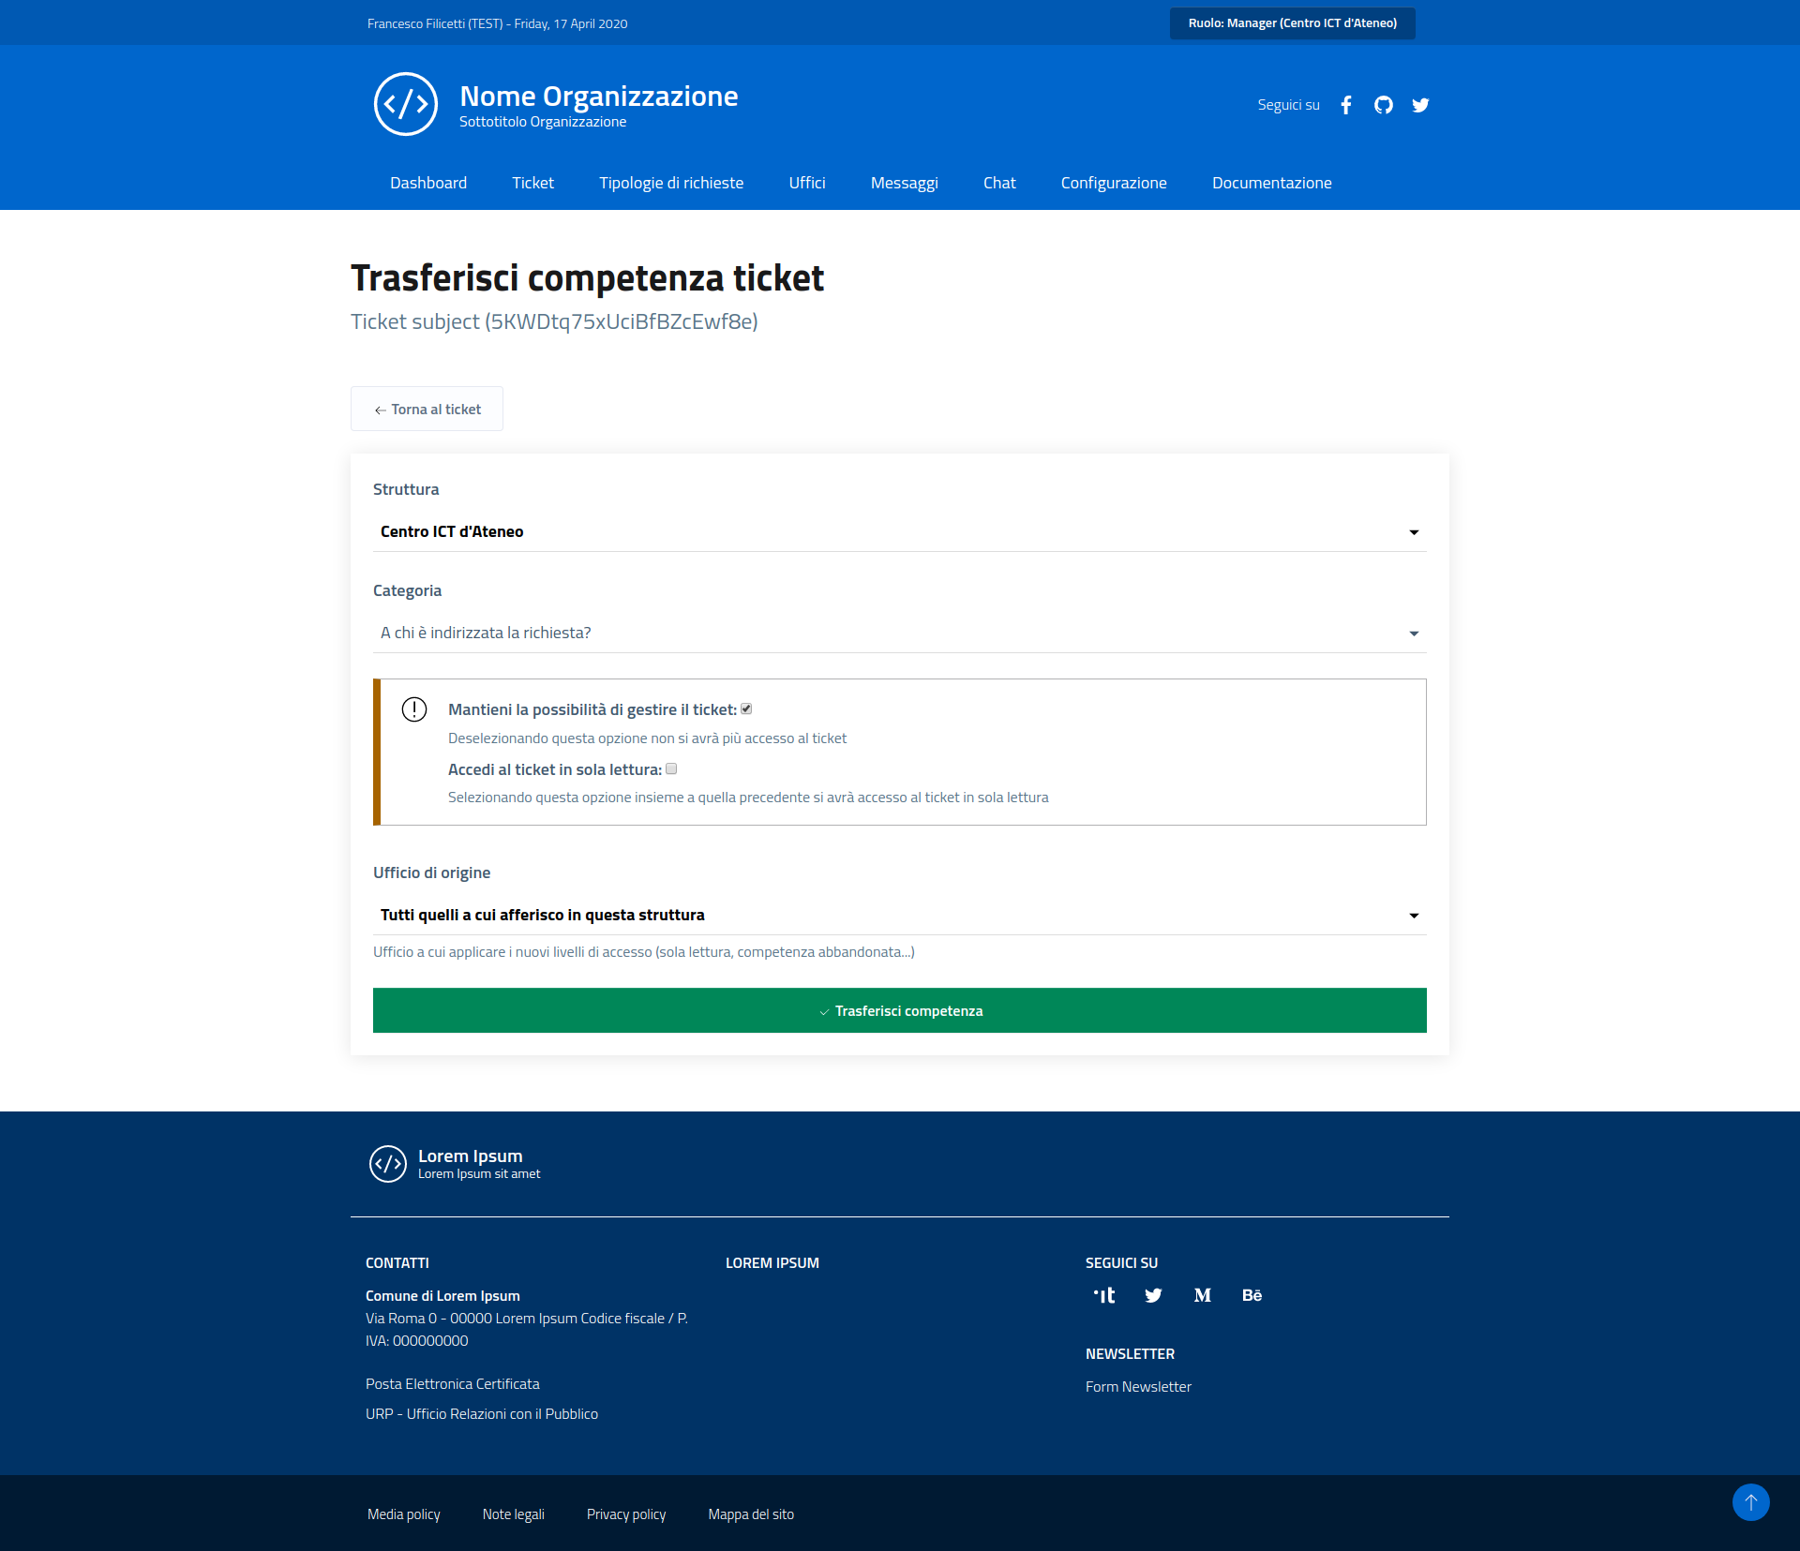Viewport: 1800px width, 1551px height.
Task: Expand the Ufficio di origine dropdown
Action: point(899,915)
